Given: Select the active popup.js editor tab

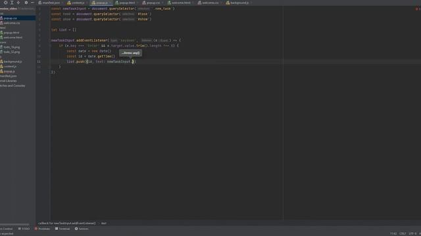Looking at the screenshot, I should [x=101, y=3].
